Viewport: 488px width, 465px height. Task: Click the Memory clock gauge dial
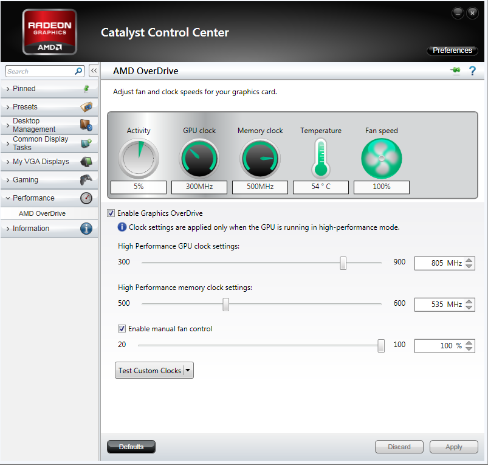coord(260,159)
